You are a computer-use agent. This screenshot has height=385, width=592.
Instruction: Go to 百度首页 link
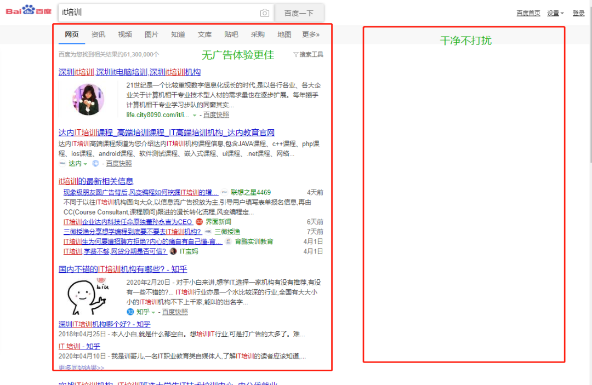point(528,13)
